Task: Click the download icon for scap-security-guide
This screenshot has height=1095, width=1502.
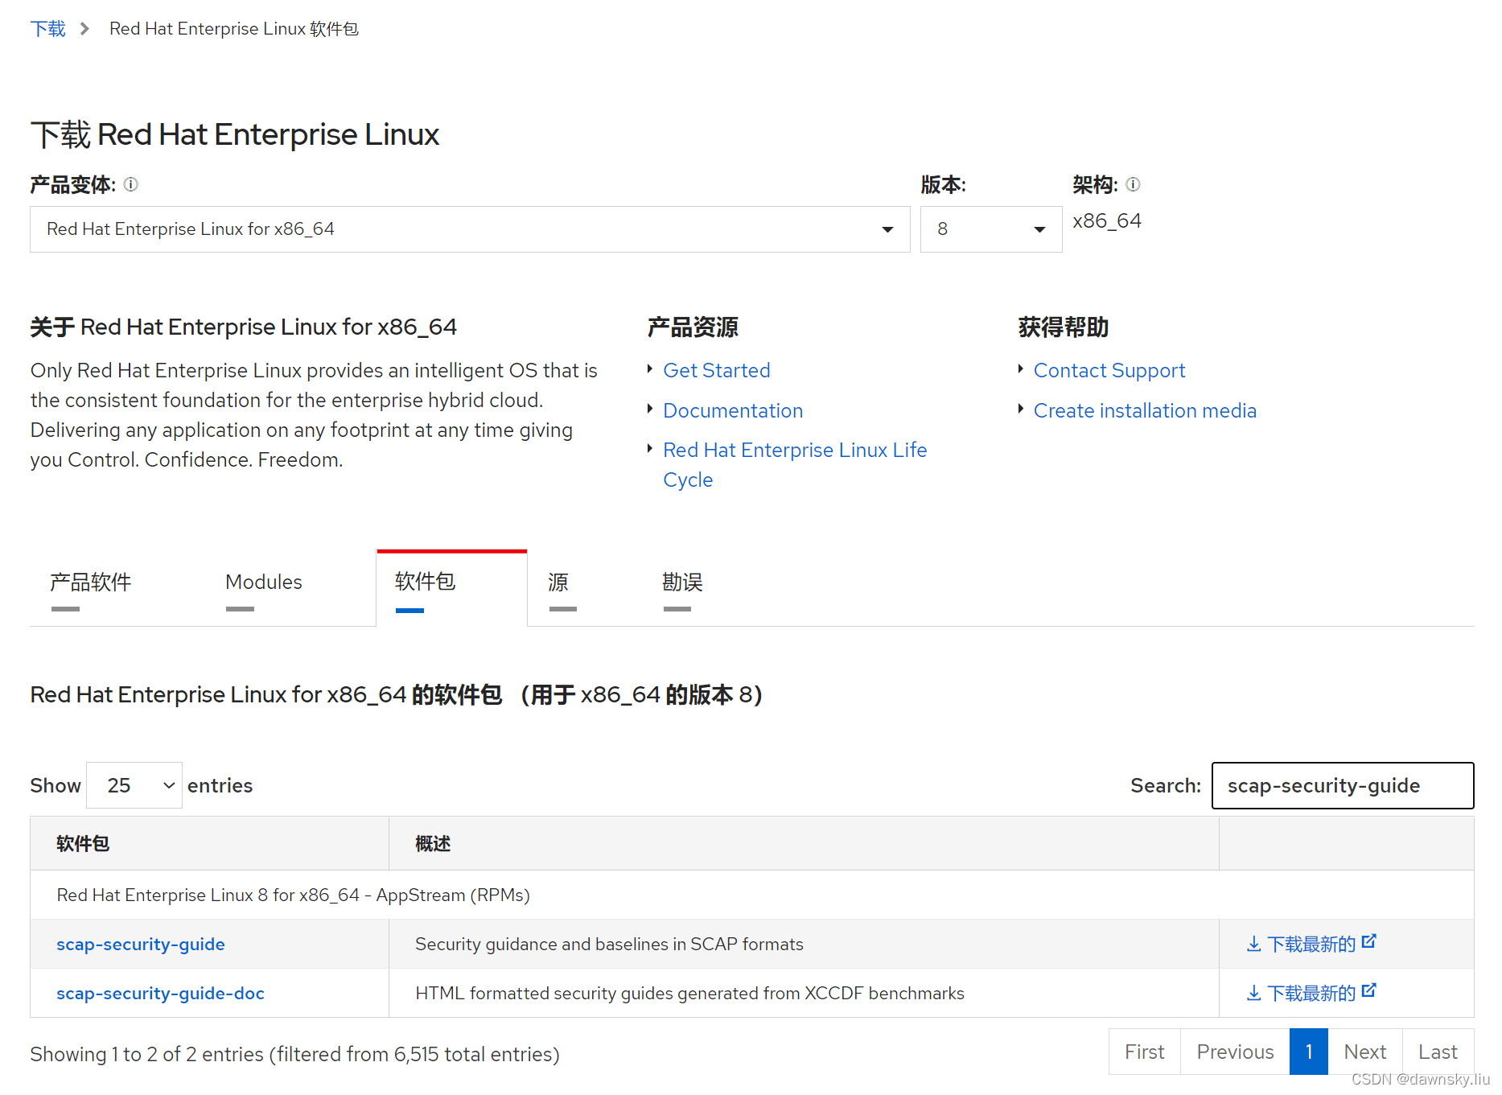Action: coord(1254,944)
